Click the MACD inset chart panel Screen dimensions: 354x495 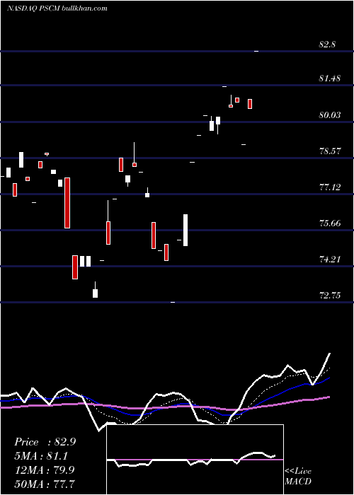click(x=195, y=460)
